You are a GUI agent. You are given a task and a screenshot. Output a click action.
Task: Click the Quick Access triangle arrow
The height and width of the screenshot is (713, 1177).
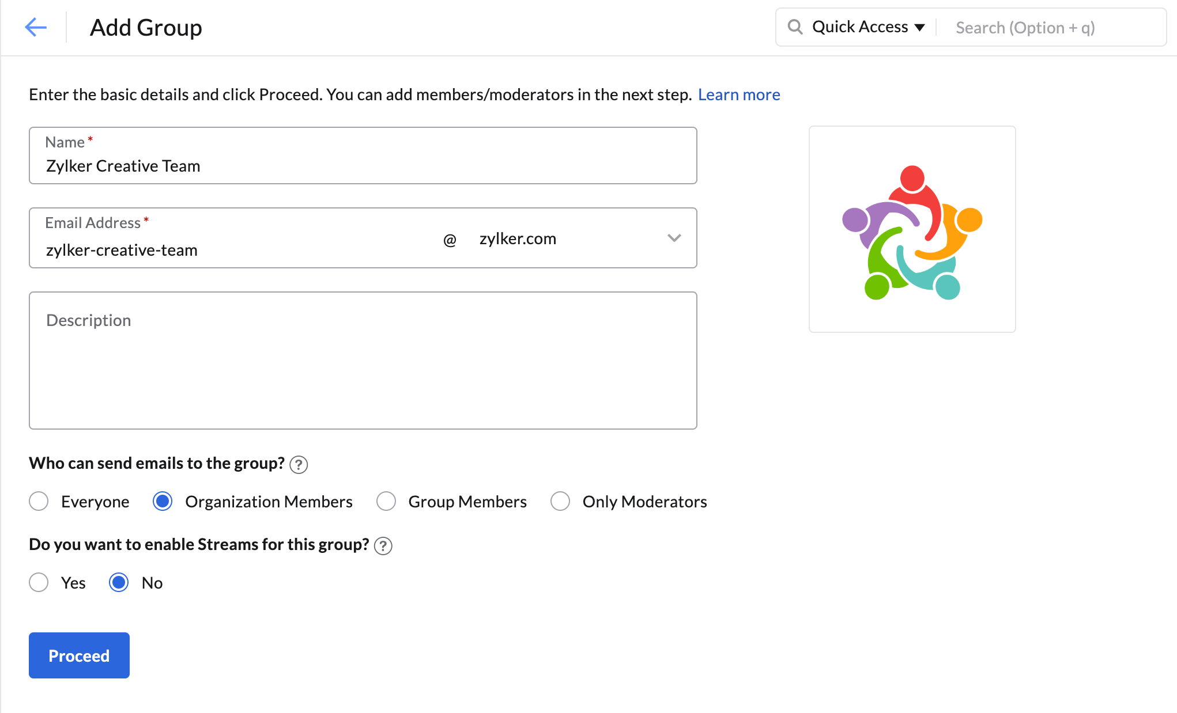point(920,28)
